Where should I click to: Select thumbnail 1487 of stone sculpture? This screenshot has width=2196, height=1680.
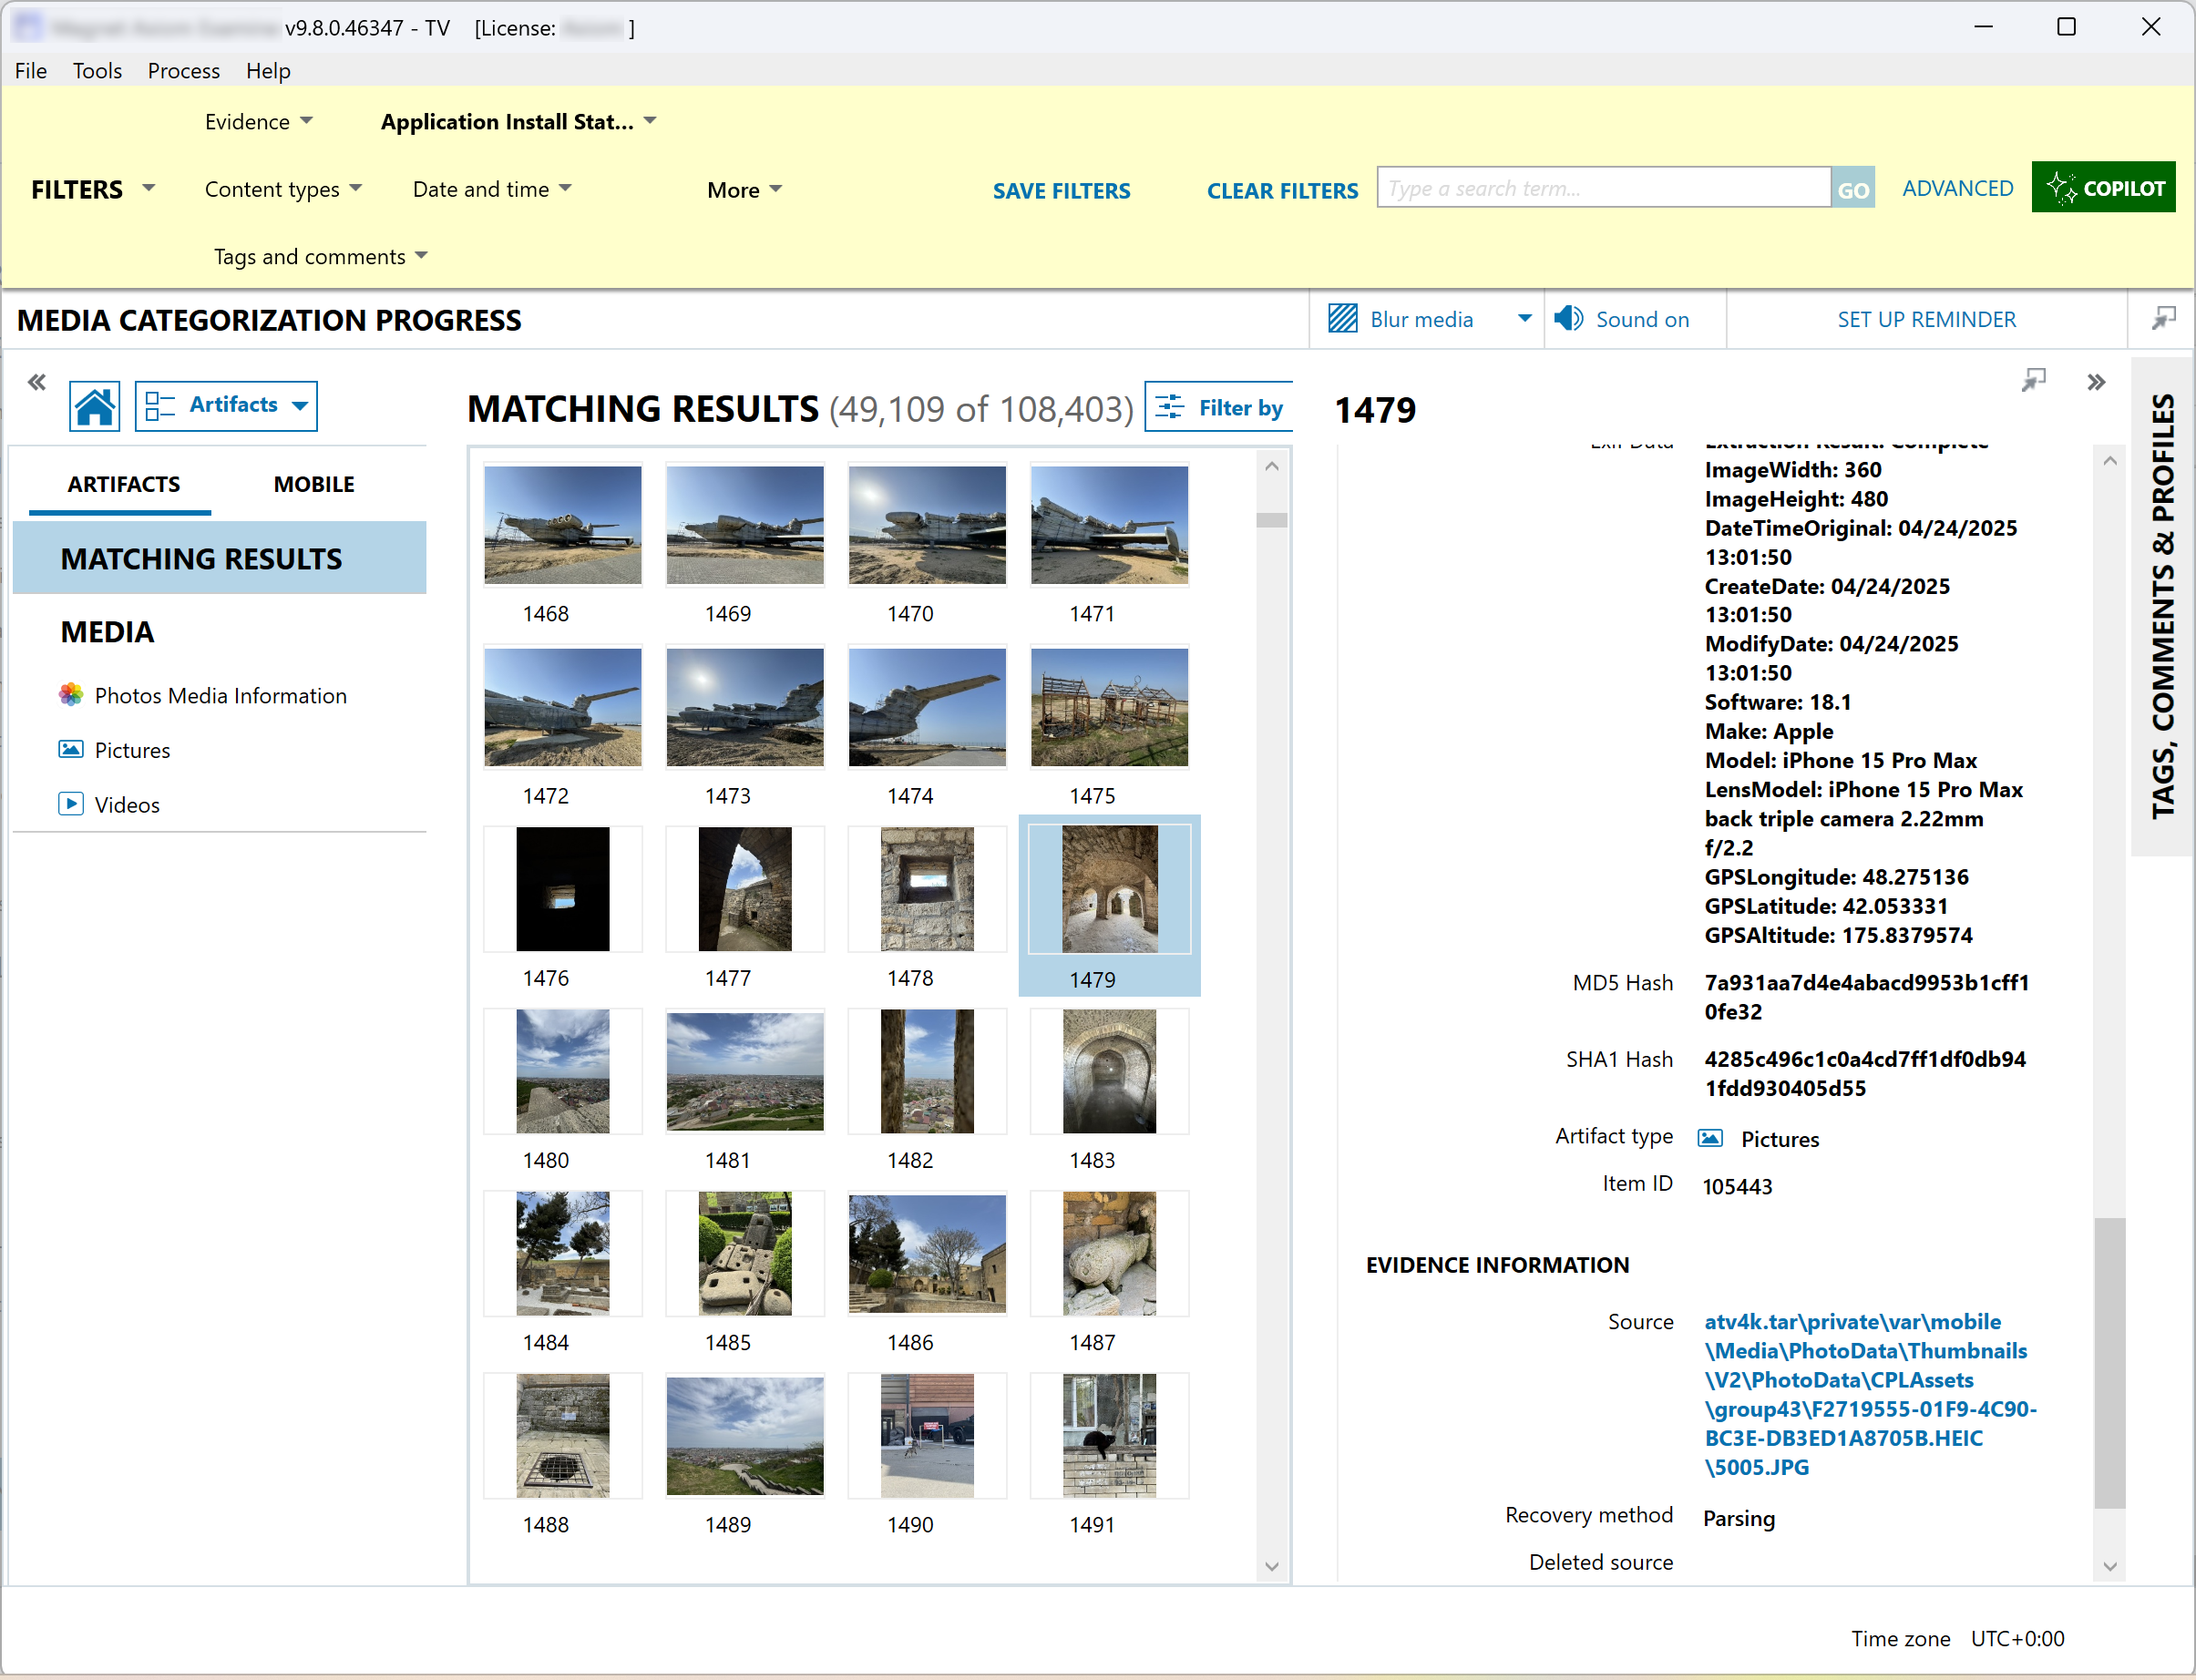(x=1109, y=1253)
